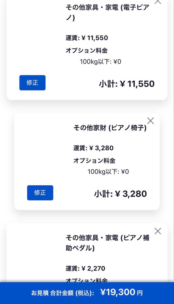This screenshot has width=174, height=304.
Task: Tap the その他家具・家電 (ピアノ補助ペダル) title
Action: (x=107, y=243)
